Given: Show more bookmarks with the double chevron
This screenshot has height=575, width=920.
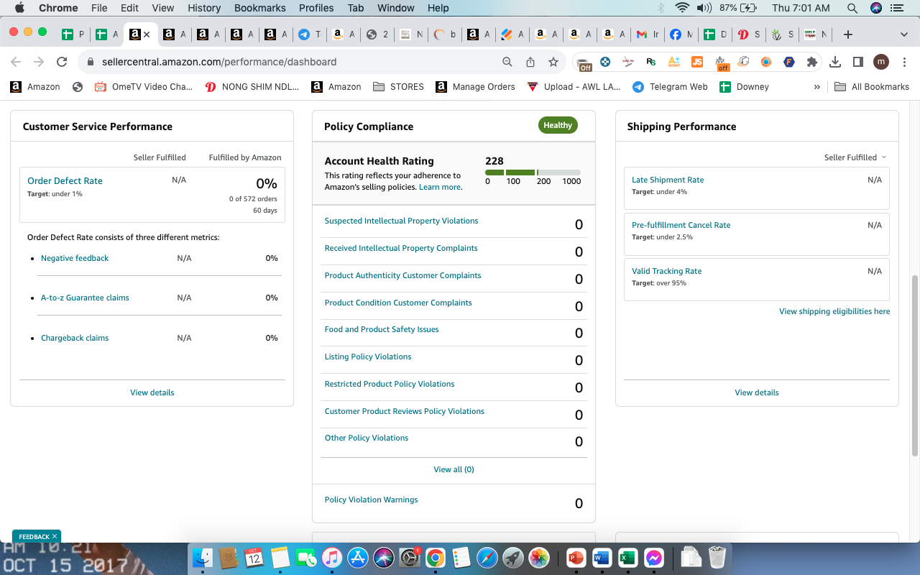Looking at the screenshot, I should click(816, 86).
